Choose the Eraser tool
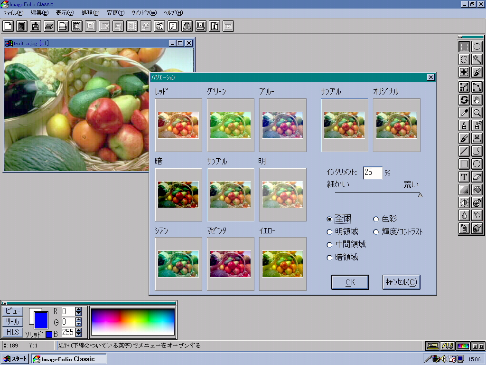The width and height of the screenshot is (486, 365). point(477,177)
